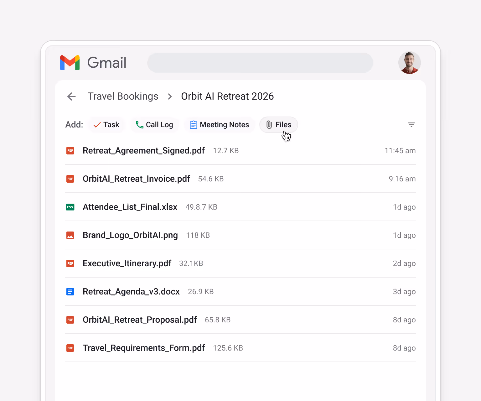Click PDF icon of Travel_Requirements_Form.pdf
481x401 pixels.
click(70, 348)
